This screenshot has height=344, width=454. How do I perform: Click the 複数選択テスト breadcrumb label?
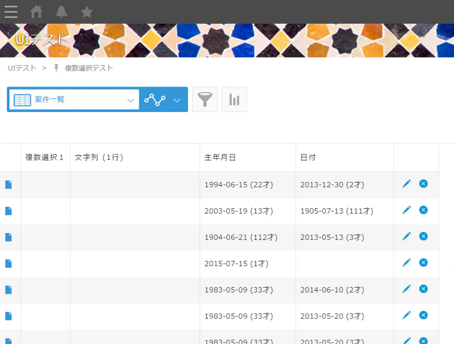pos(89,68)
